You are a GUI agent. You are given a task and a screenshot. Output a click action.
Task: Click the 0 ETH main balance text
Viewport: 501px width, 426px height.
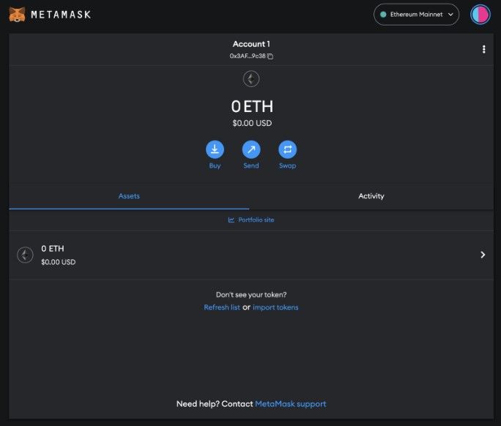[x=252, y=107]
